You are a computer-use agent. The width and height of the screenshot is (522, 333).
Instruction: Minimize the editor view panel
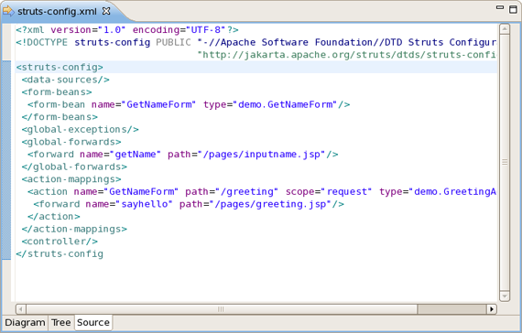point(500,7)
